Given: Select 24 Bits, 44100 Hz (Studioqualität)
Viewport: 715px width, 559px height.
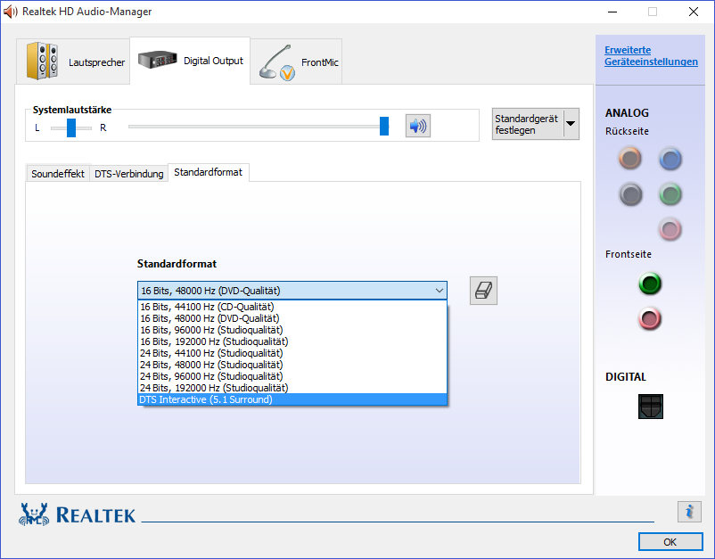Looking at the screenshot, I should pyautogui.click(x=292, y=353).
